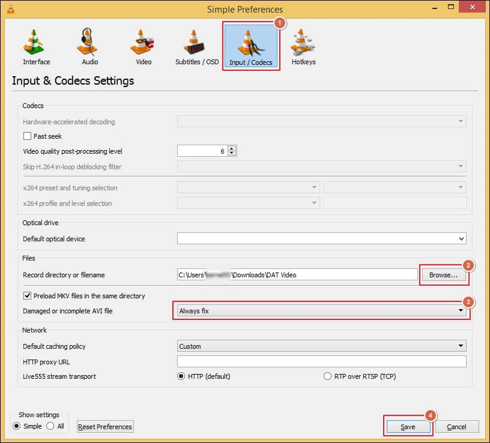
Task: Select the HTTP (default) stream transport
Action: click(181, 376)
